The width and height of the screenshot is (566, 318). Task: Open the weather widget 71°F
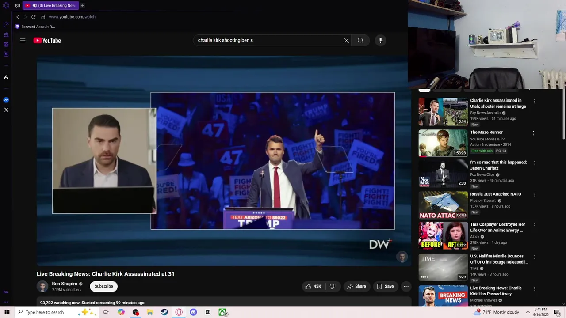click(x=496, y=312)
